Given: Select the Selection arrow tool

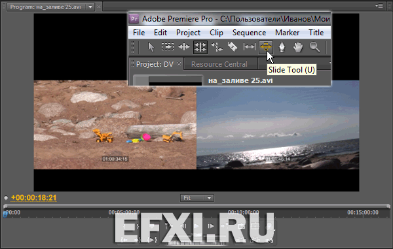Looking at the screenshot, I should 151,47.
